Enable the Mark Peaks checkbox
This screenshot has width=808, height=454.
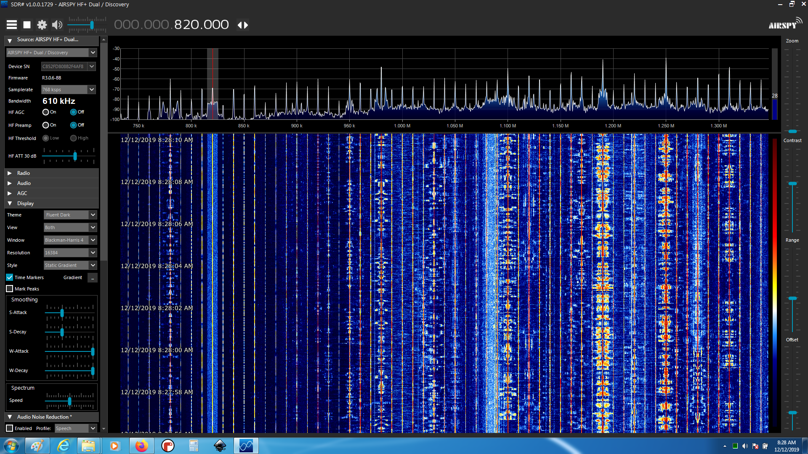tap(10, 289)
